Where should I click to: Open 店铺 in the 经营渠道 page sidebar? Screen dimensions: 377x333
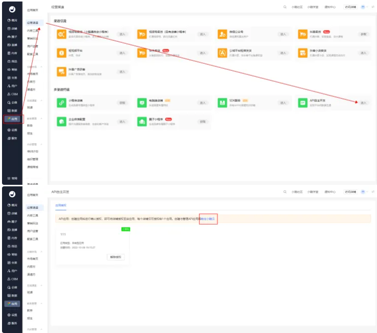[x=12, y=29]
